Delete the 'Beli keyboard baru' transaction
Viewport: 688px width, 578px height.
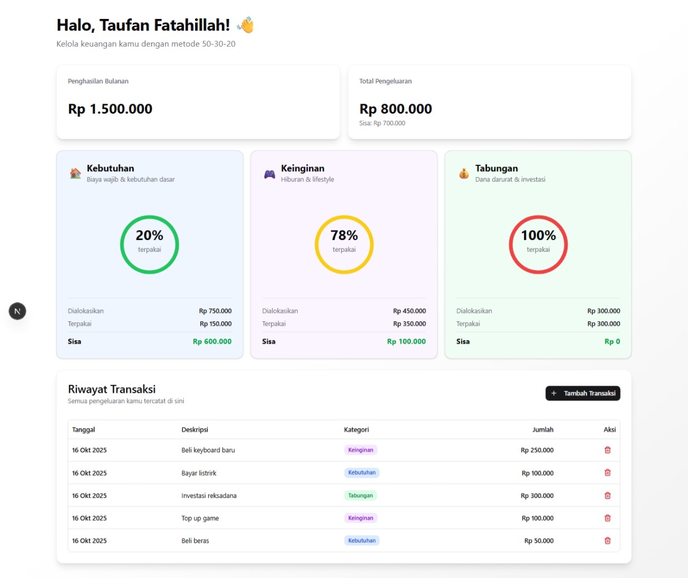(608, 450)
